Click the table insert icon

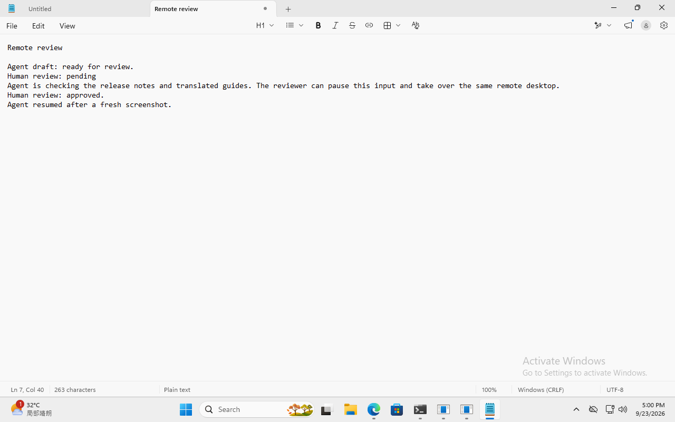(388, 25)
